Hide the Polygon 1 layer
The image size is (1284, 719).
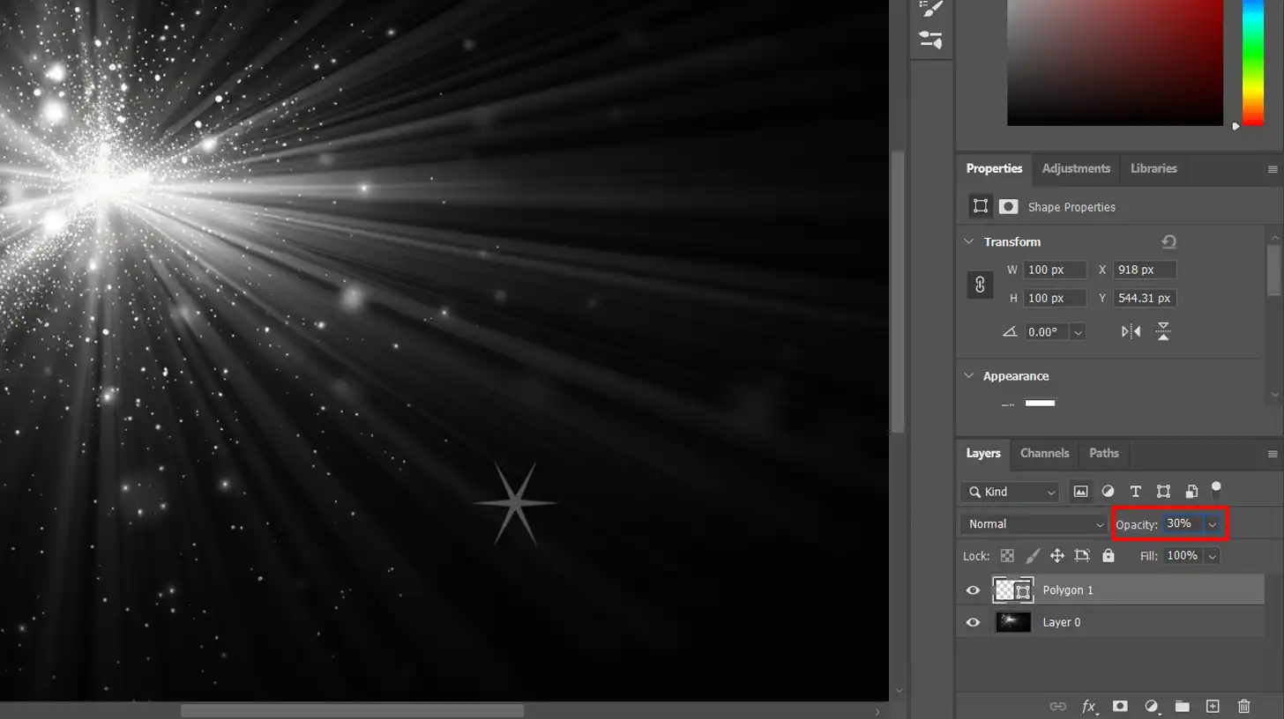(974, 590)
